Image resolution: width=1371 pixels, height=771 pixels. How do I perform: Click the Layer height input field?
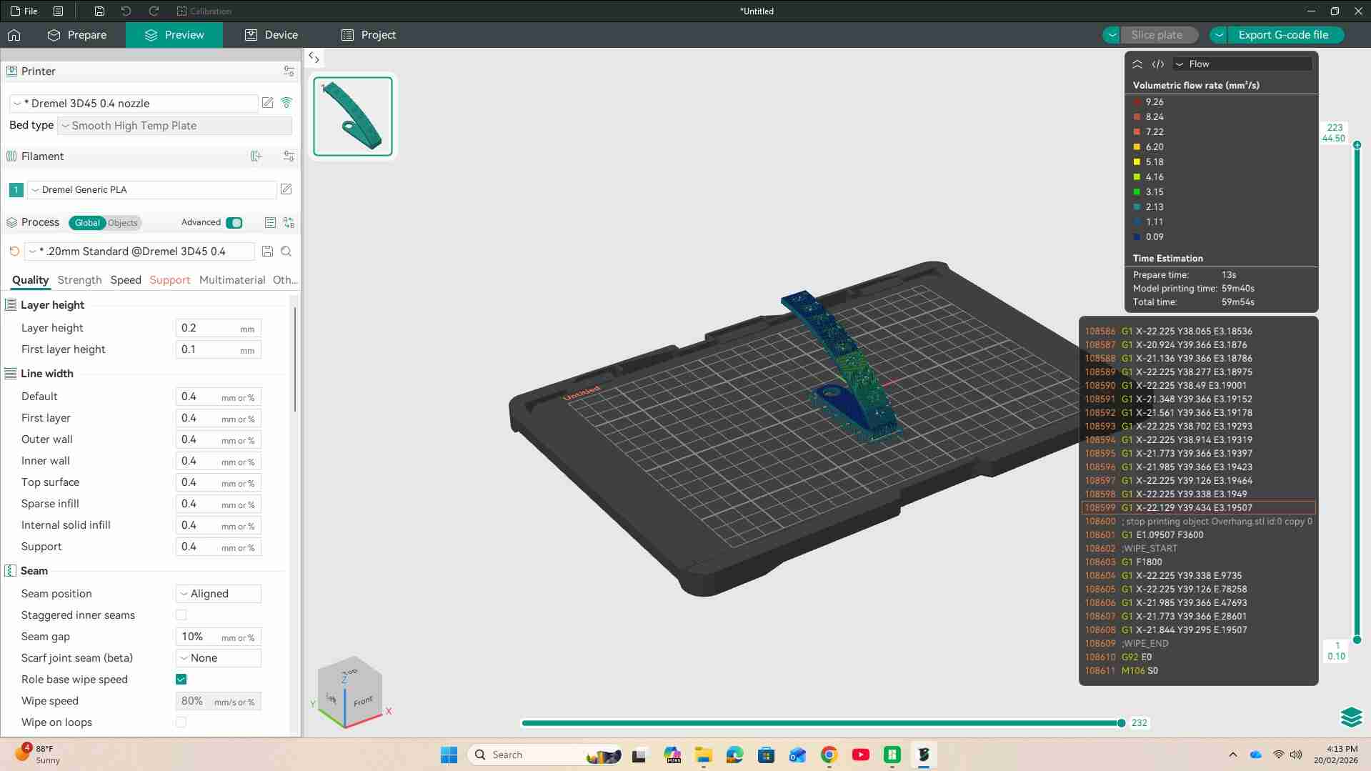(219, 328)
